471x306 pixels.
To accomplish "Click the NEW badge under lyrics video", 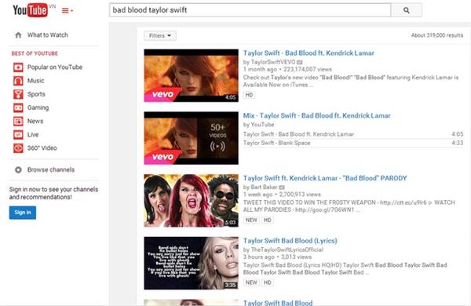I will click(251, 282).
